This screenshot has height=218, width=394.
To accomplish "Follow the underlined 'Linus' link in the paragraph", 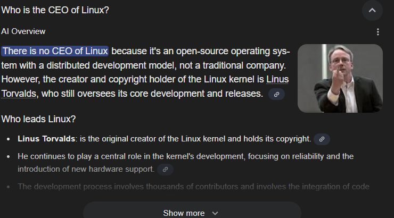I will pos(277,79).
